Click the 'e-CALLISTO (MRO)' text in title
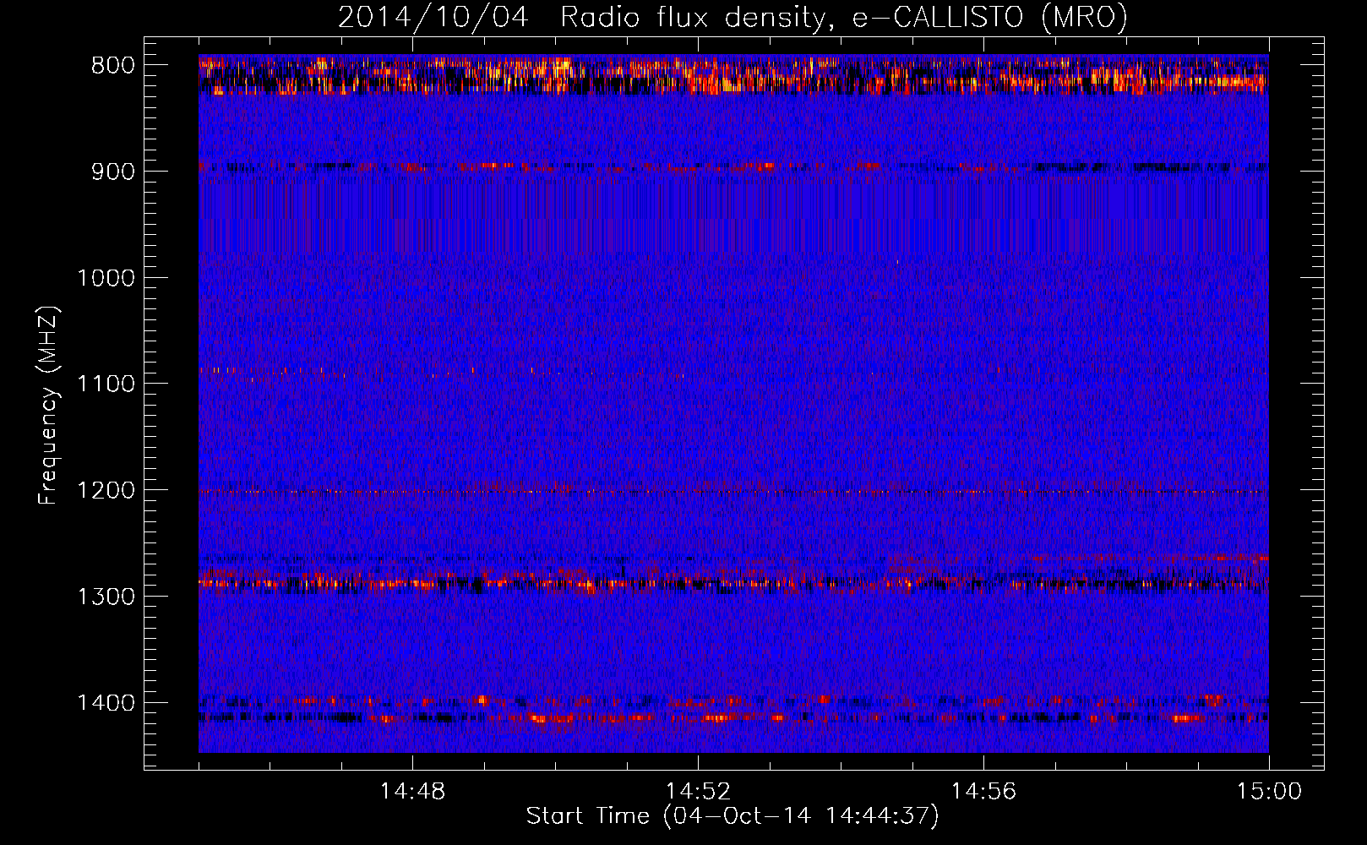This screenshot has width=1367, height=845. click(989, 17)
